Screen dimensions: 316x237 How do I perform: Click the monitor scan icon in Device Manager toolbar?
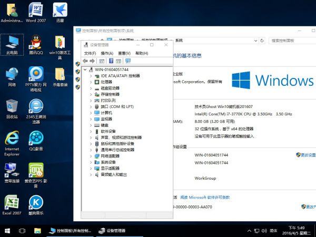(127, 61)
